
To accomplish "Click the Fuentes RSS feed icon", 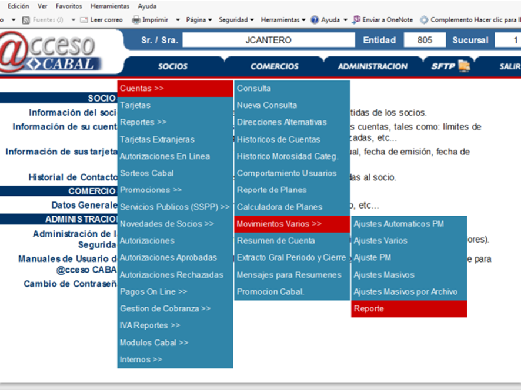I will [x=26, y=19].
